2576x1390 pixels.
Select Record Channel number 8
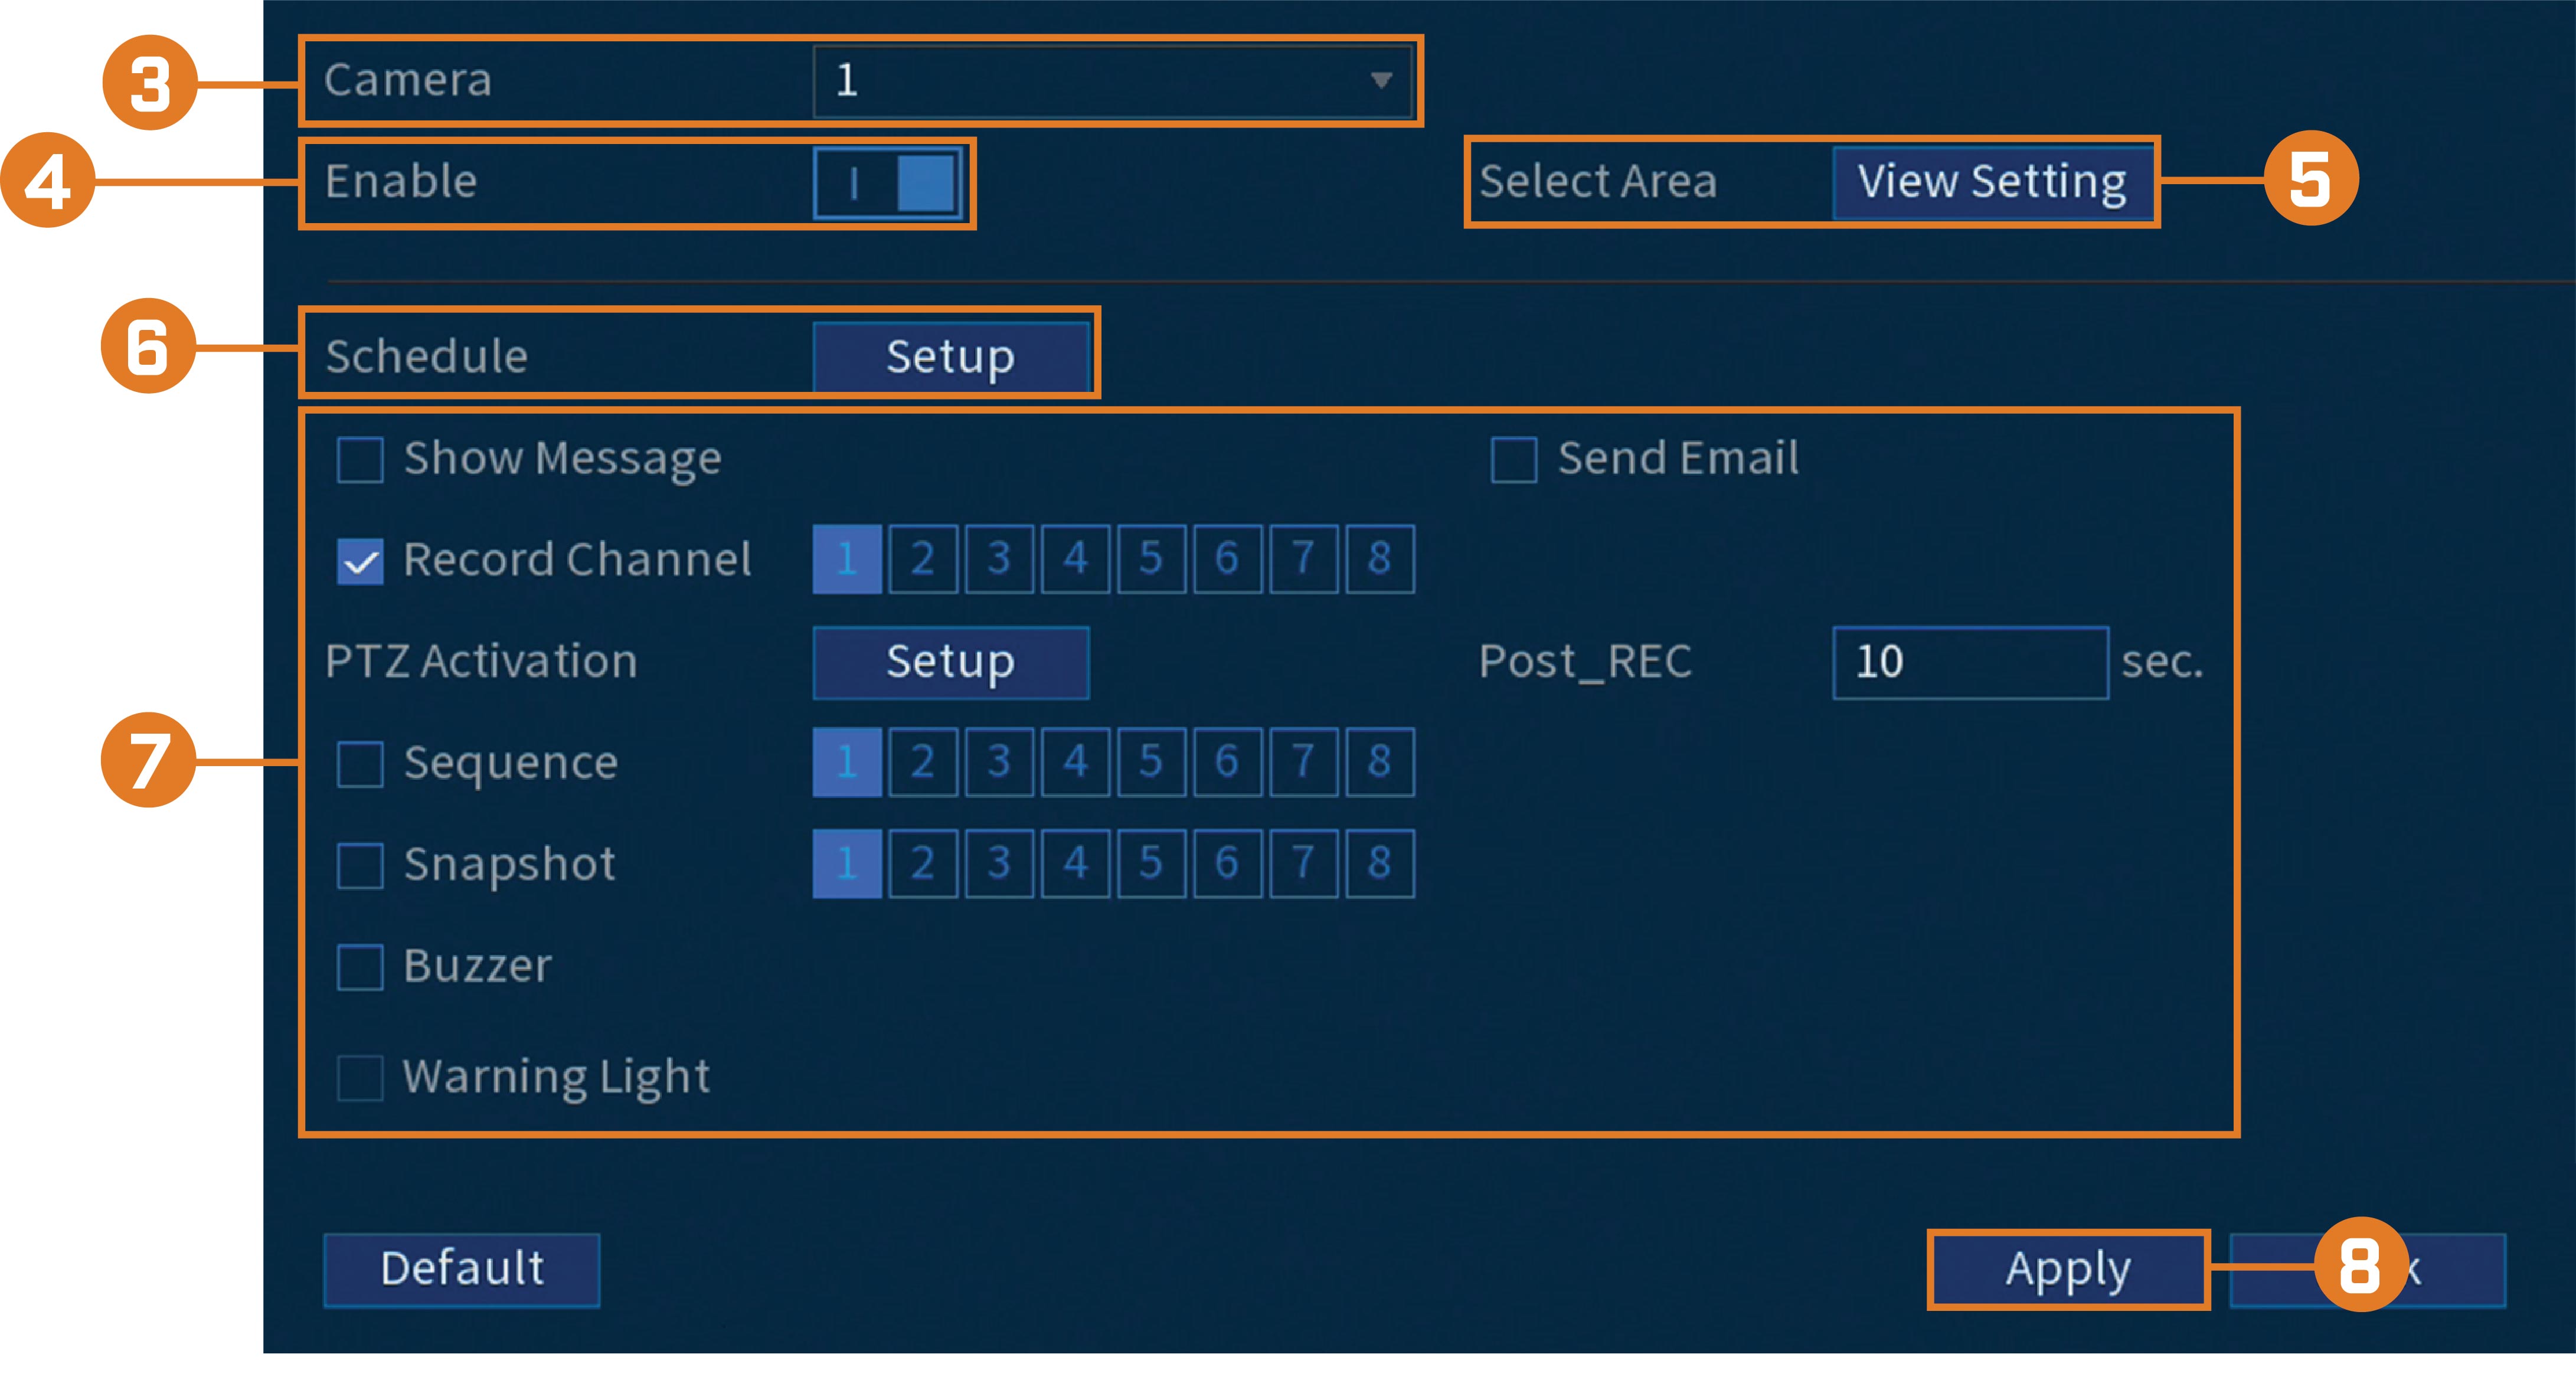point(1380,559)
